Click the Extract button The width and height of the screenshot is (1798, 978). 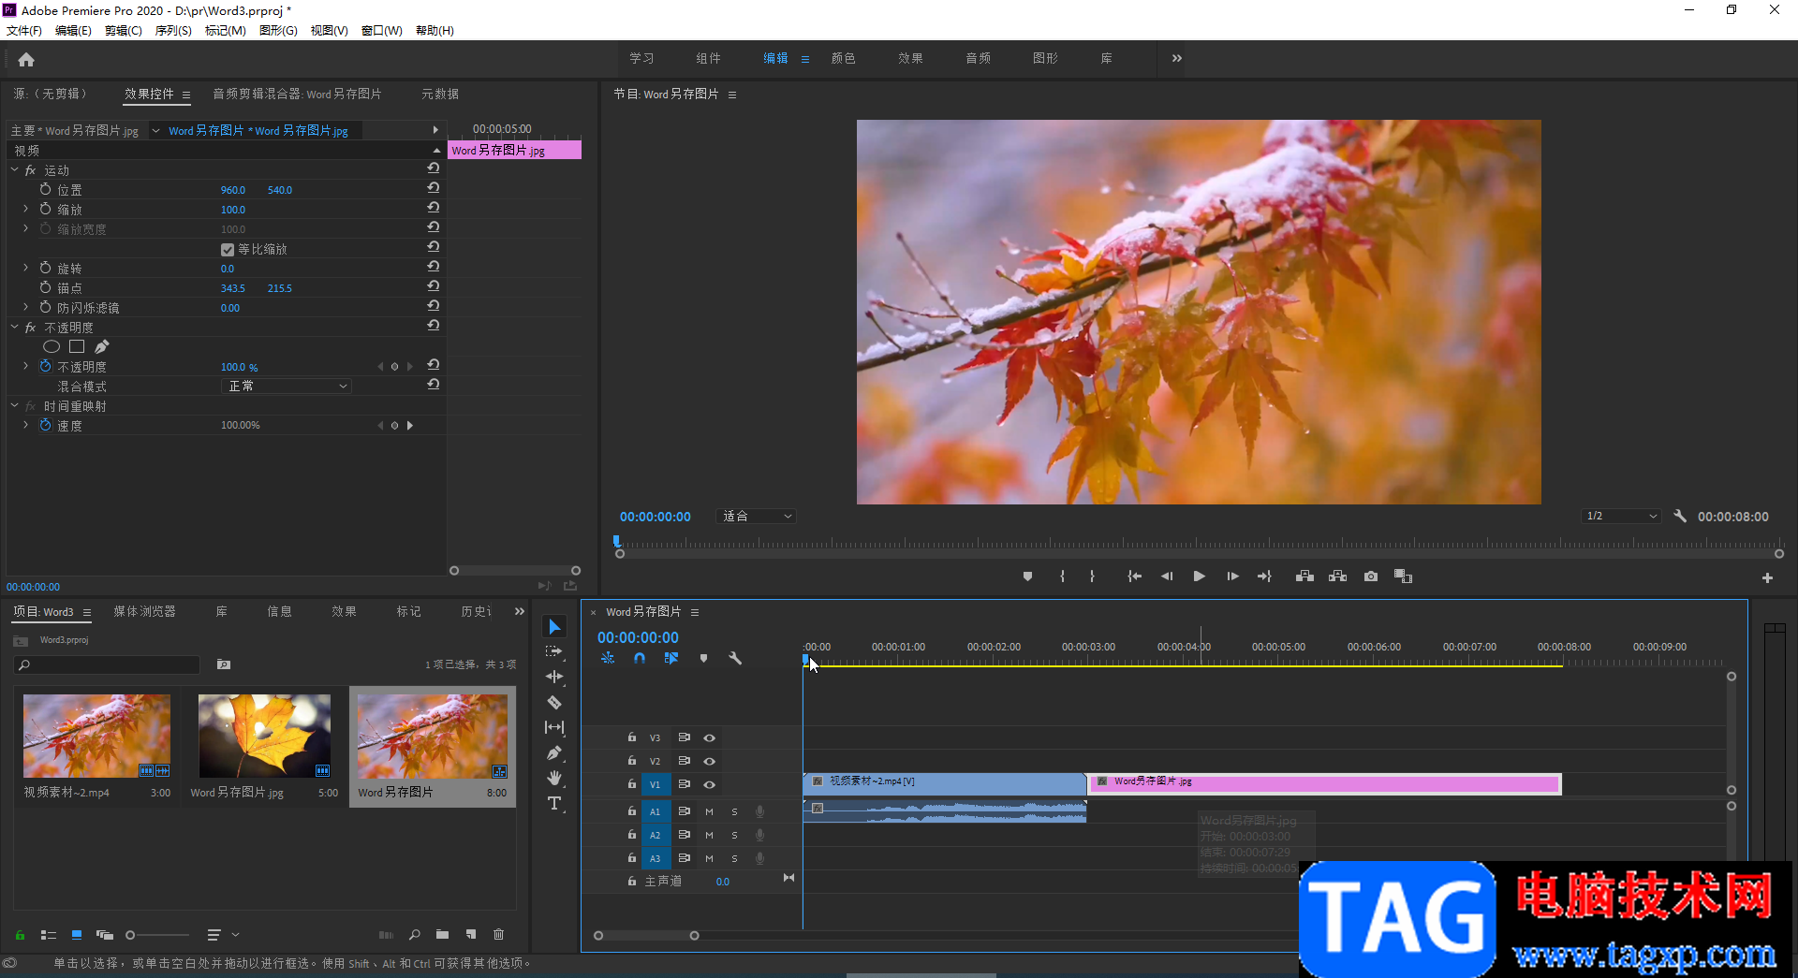[1337, 577]
